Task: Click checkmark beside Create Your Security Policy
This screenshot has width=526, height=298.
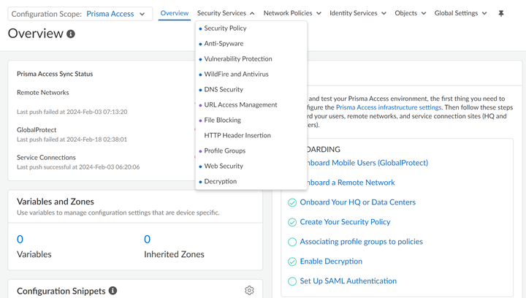Action: point(292,222)
